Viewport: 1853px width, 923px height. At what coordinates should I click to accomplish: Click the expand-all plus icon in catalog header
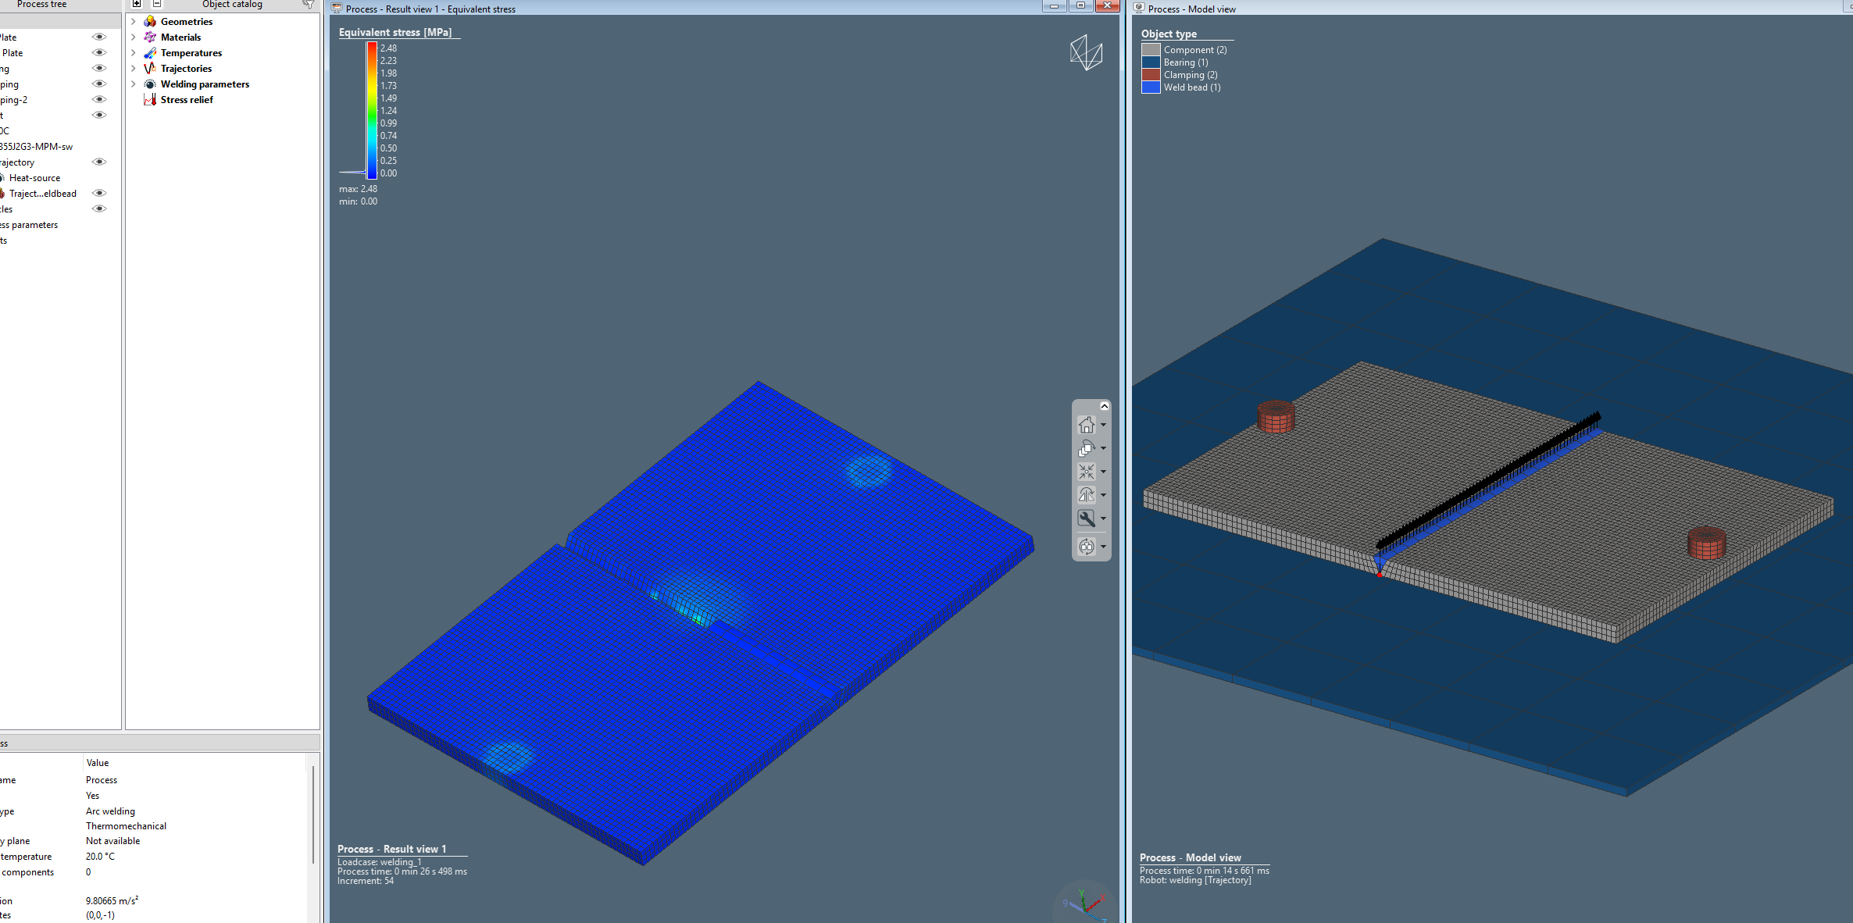coord(137,4)
